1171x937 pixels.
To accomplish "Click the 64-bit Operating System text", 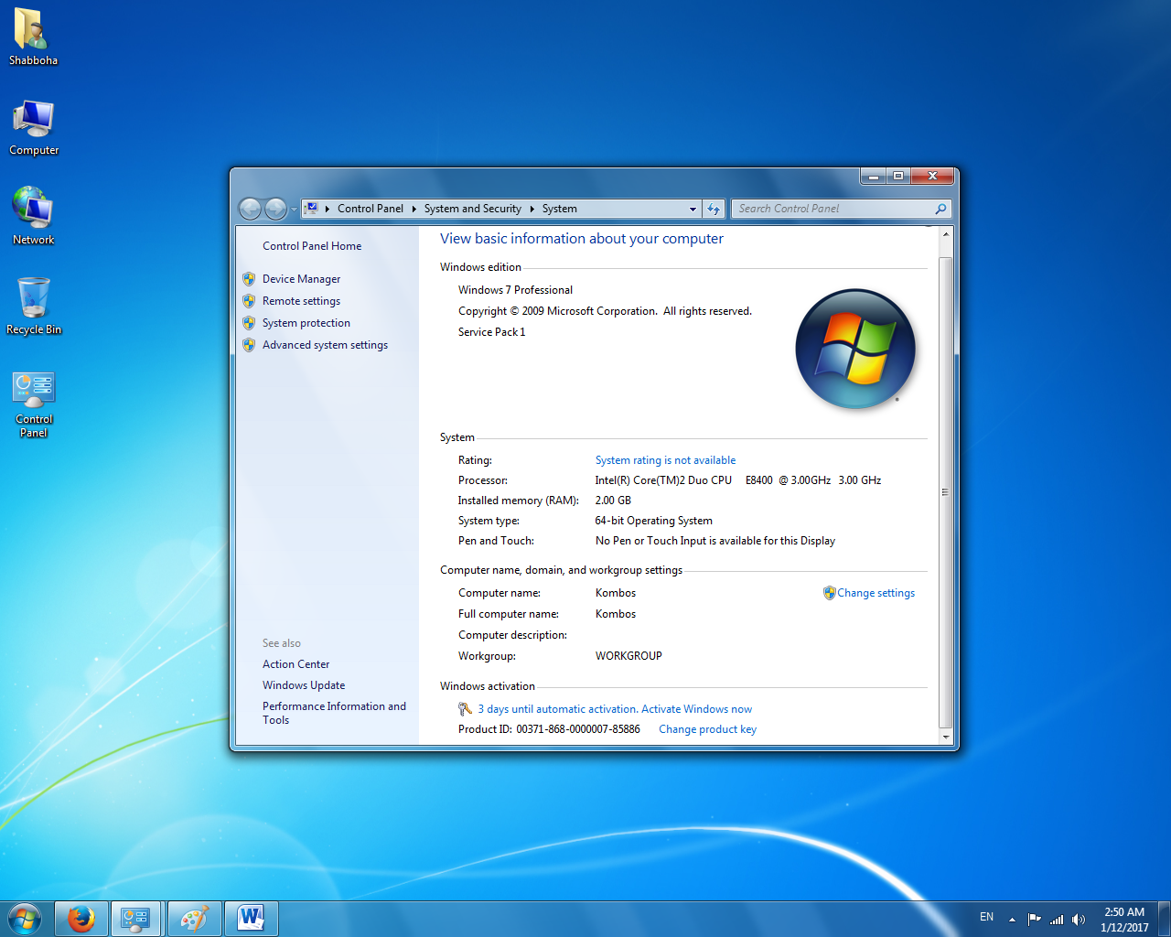I will click(653, 521).
